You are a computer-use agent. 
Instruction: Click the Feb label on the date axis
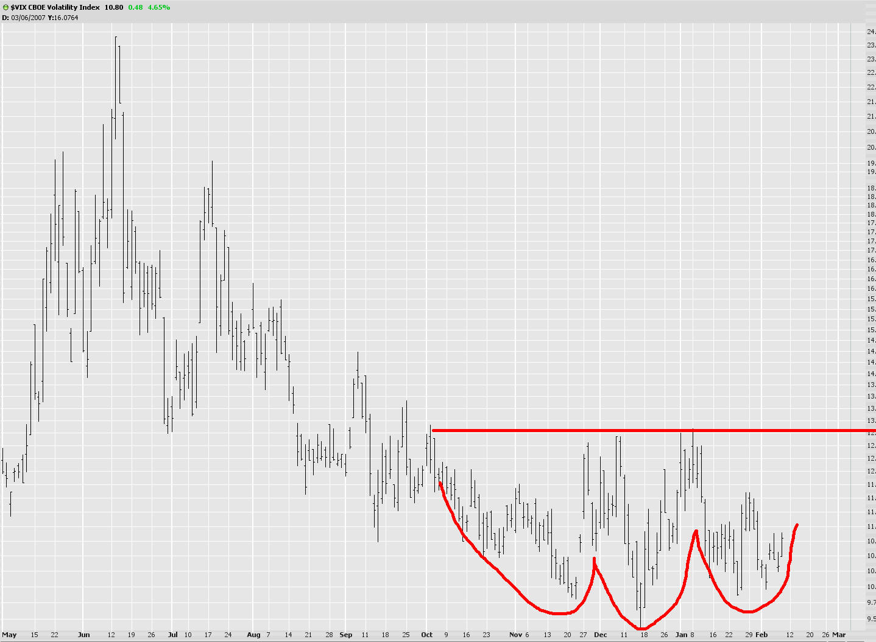pos(761,635)
